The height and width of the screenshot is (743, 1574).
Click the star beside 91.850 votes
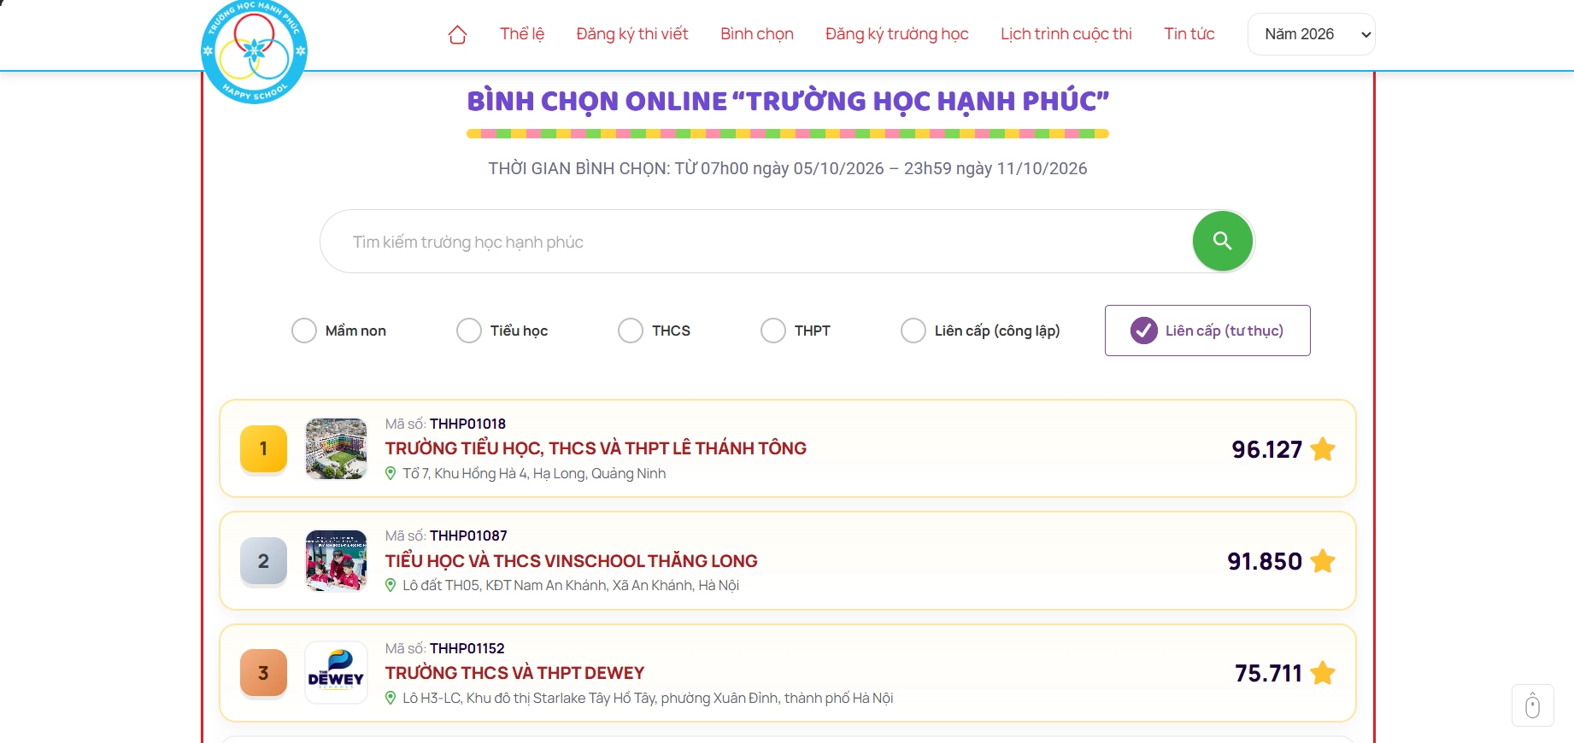pos(1323,561)
